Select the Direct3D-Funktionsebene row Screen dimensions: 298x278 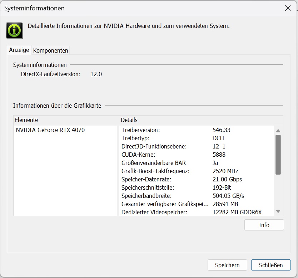pyautogui.click(x=154, y=146)
